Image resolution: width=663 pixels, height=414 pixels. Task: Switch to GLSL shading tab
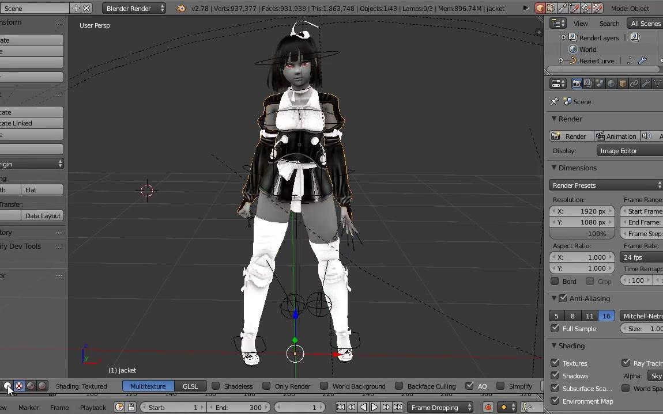190,386
